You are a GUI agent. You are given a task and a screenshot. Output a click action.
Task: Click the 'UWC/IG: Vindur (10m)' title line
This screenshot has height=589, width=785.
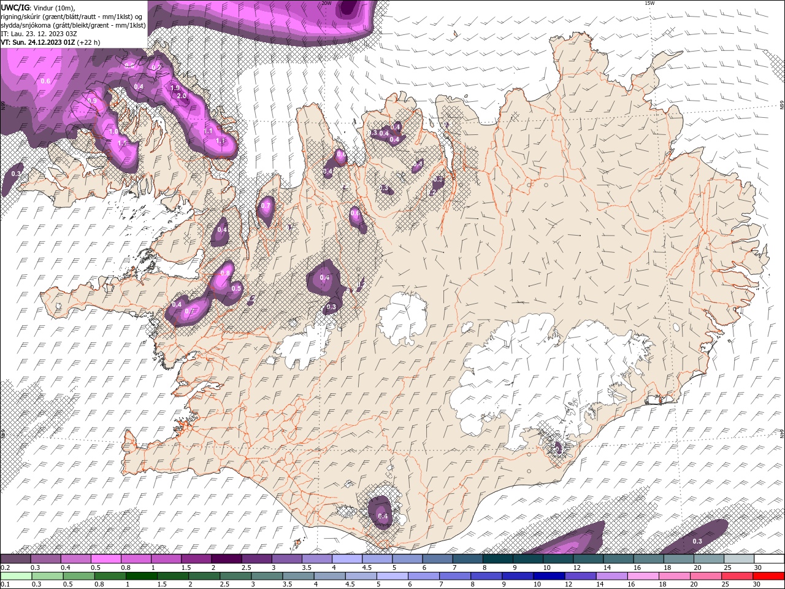point(38,7)
